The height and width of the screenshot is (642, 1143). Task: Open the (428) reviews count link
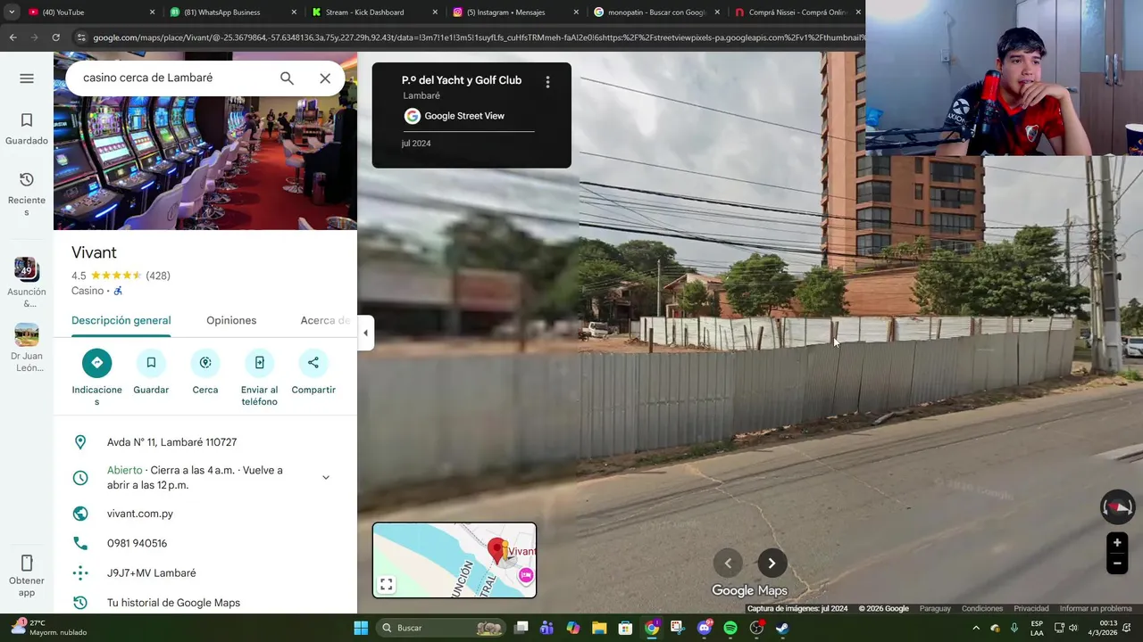coord(158,276)
